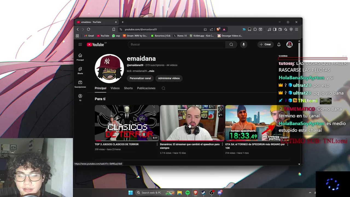
Task: Click the emaidana channel profile picture
Action: pos(109,68)
